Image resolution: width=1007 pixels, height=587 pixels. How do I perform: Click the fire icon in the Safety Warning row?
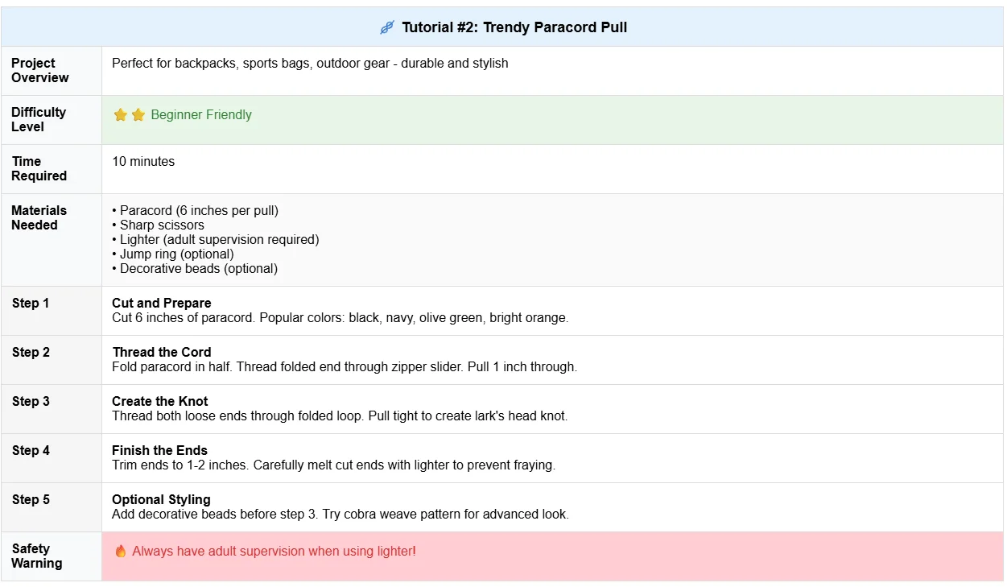point(121,552)
